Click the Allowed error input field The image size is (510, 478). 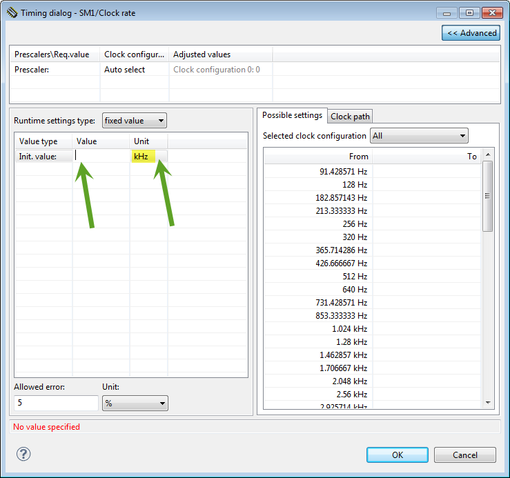tap(56, 404)
